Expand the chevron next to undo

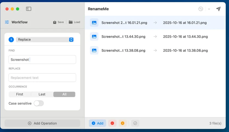209,9
